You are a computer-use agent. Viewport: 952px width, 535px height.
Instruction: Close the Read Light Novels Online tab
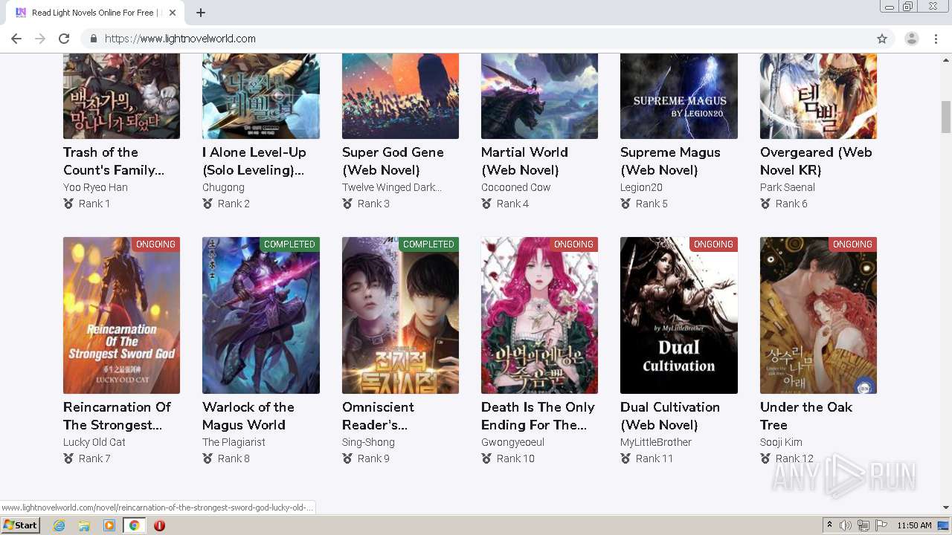click(173, 13)
